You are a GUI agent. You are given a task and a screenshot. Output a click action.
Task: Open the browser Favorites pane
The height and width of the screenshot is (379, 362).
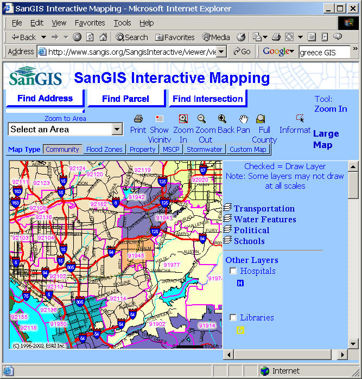tap(175, 37)
